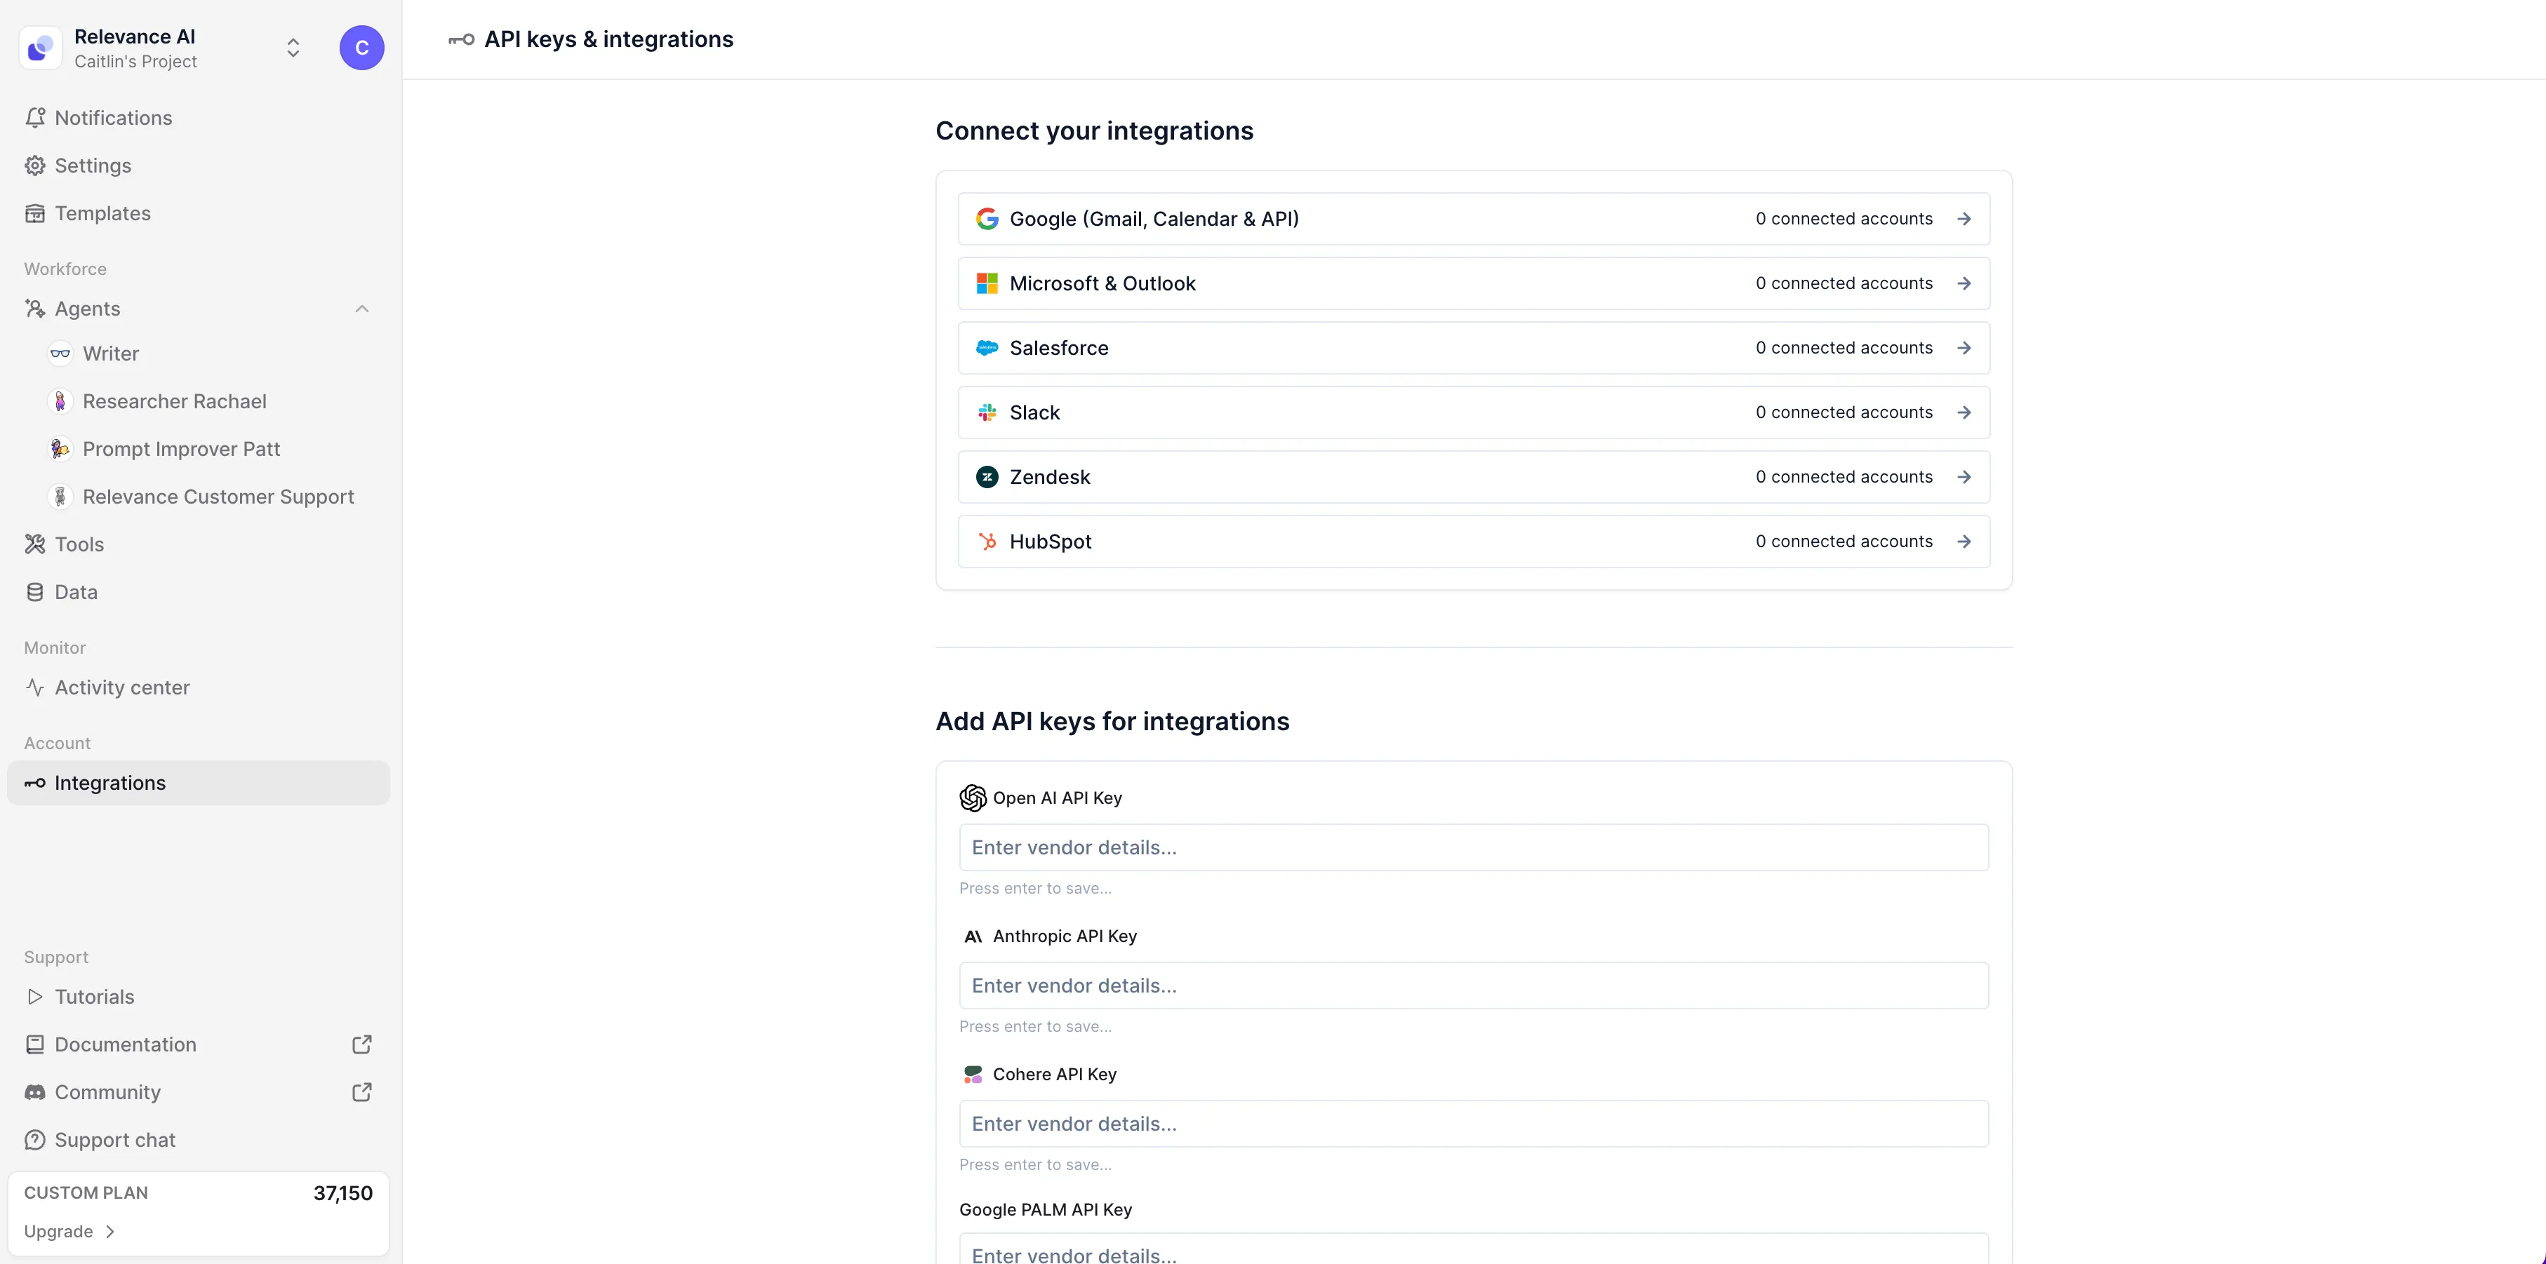The width and height of the screenshot is (2546, 1264).
Task: Open the Writer agent avatar
Action: [x=60, y=354]
